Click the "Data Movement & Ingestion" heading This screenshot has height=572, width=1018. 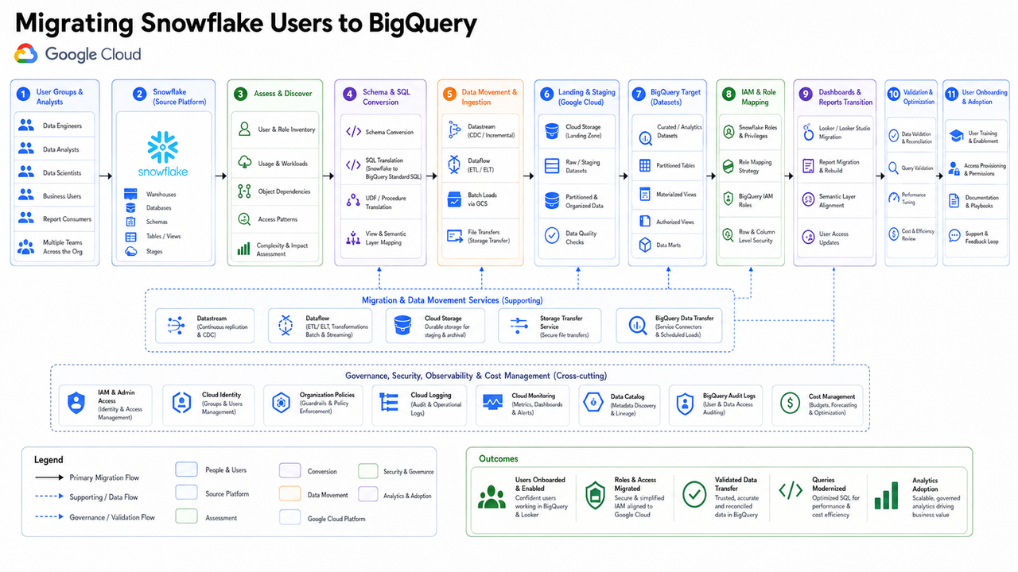tap(489, 97)
